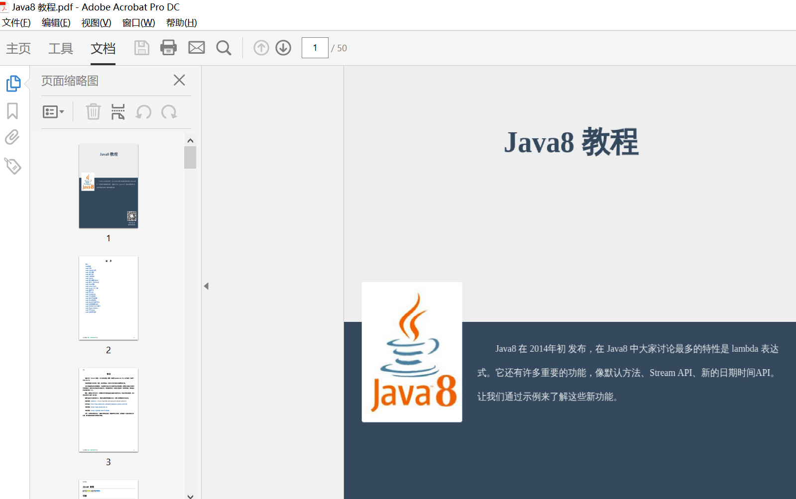Switch to the 主页 tab
Screen dimensions: 796x499
18,48
